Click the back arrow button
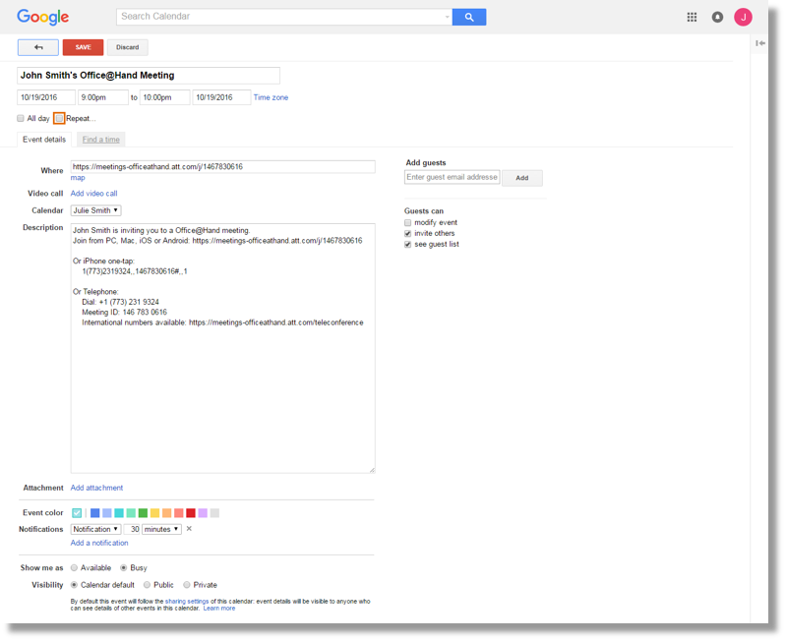This screenshot has width=786, height=641. [x=38, y=47]
